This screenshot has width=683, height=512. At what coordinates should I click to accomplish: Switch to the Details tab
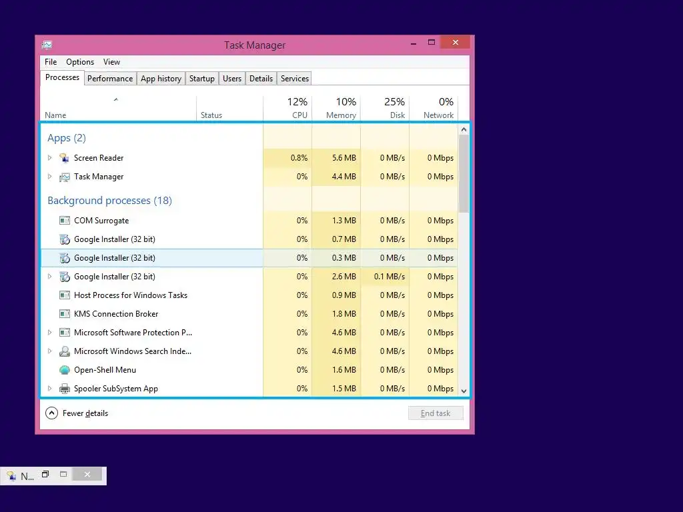(261, 79)
